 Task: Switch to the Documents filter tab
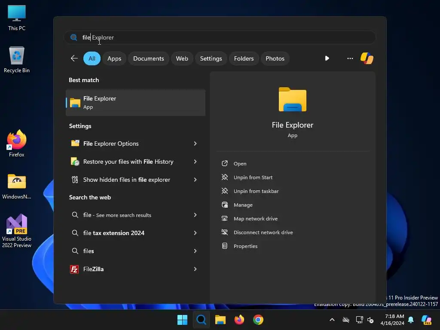pos(148,58)
